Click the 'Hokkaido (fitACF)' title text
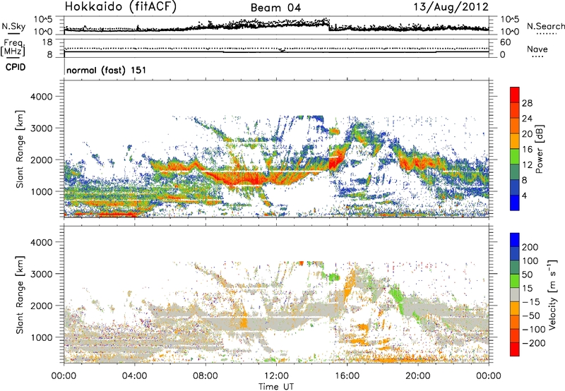565x391 pixels. [x=121, y=7]
